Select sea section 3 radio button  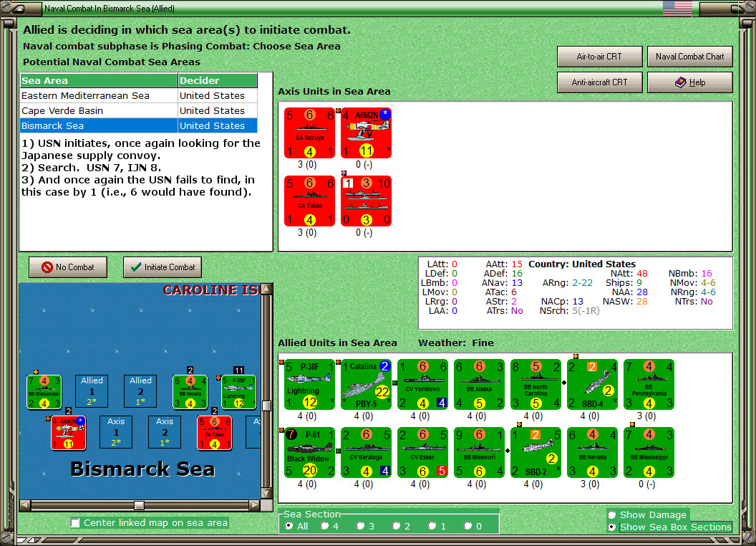click(x=361, y=526)
